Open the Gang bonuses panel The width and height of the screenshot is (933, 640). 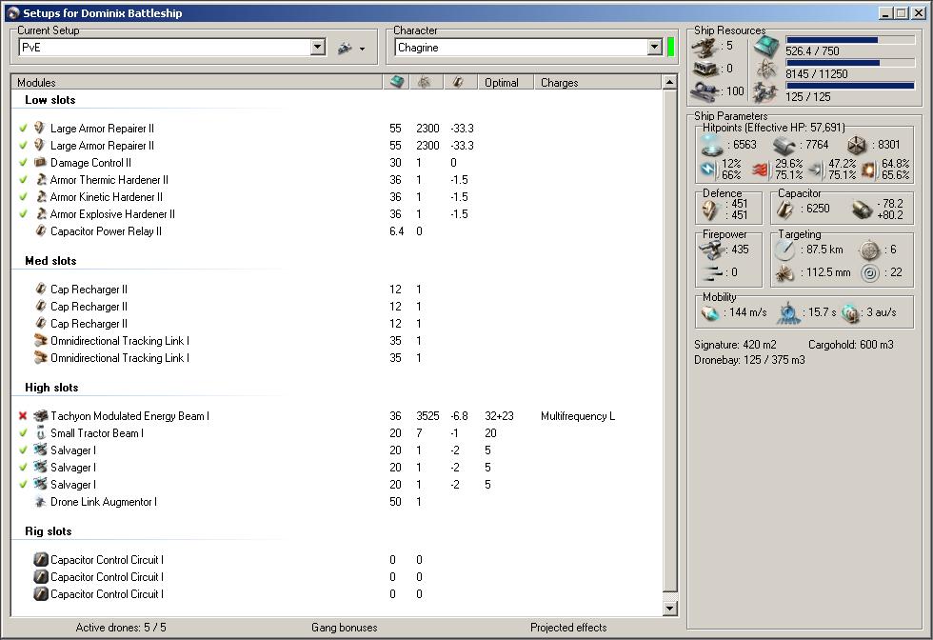[345, 628]
